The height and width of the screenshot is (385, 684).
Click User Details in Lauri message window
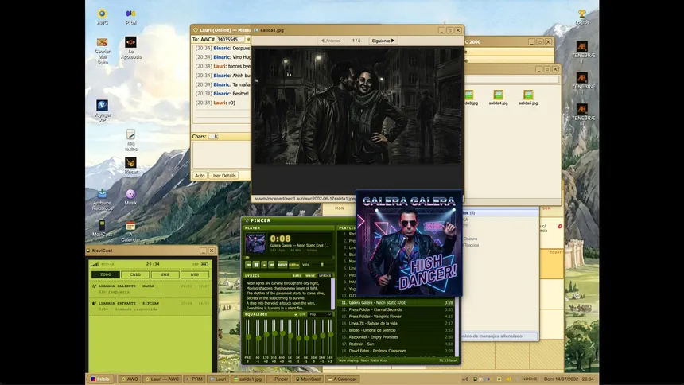[223, 176]
